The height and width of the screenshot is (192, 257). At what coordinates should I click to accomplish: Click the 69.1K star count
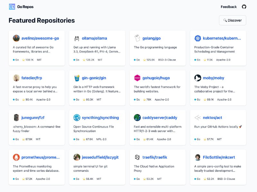click(x=210, y=100)
